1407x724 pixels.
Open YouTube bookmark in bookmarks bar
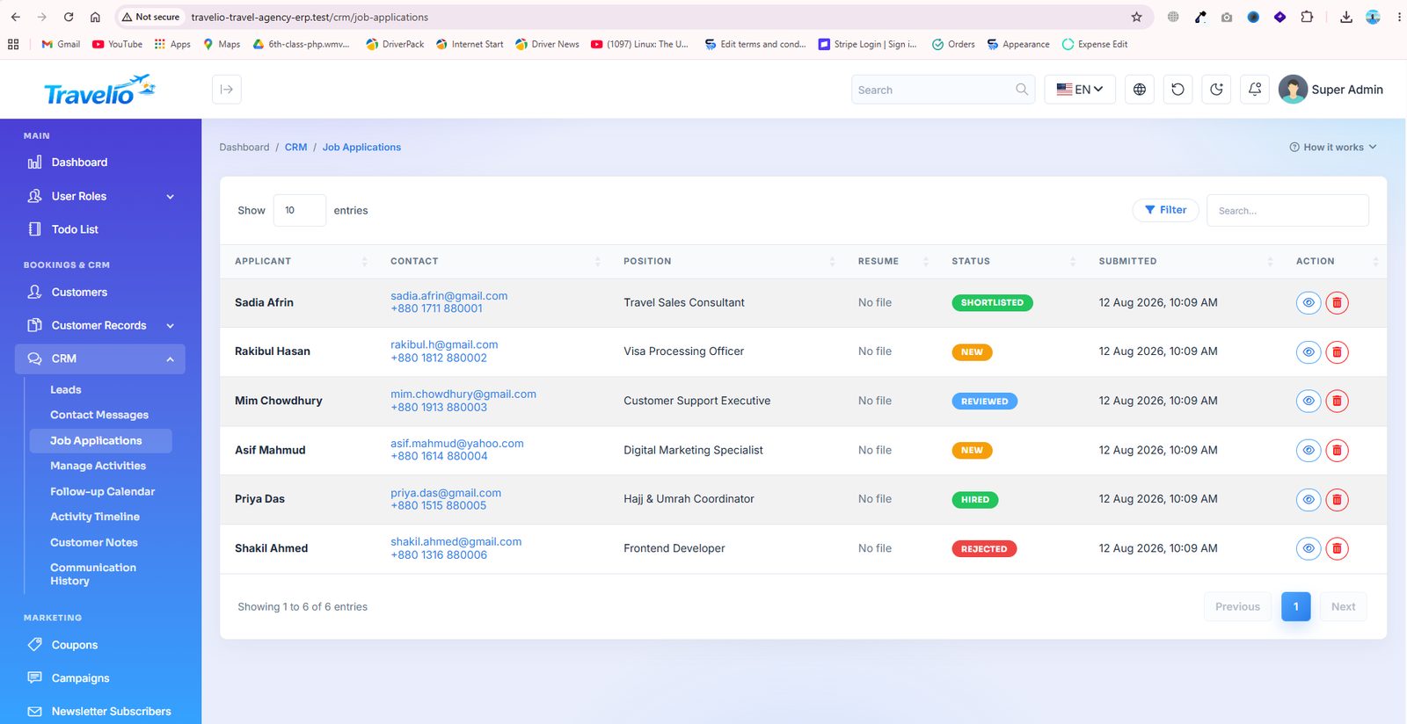pos(117,44)
